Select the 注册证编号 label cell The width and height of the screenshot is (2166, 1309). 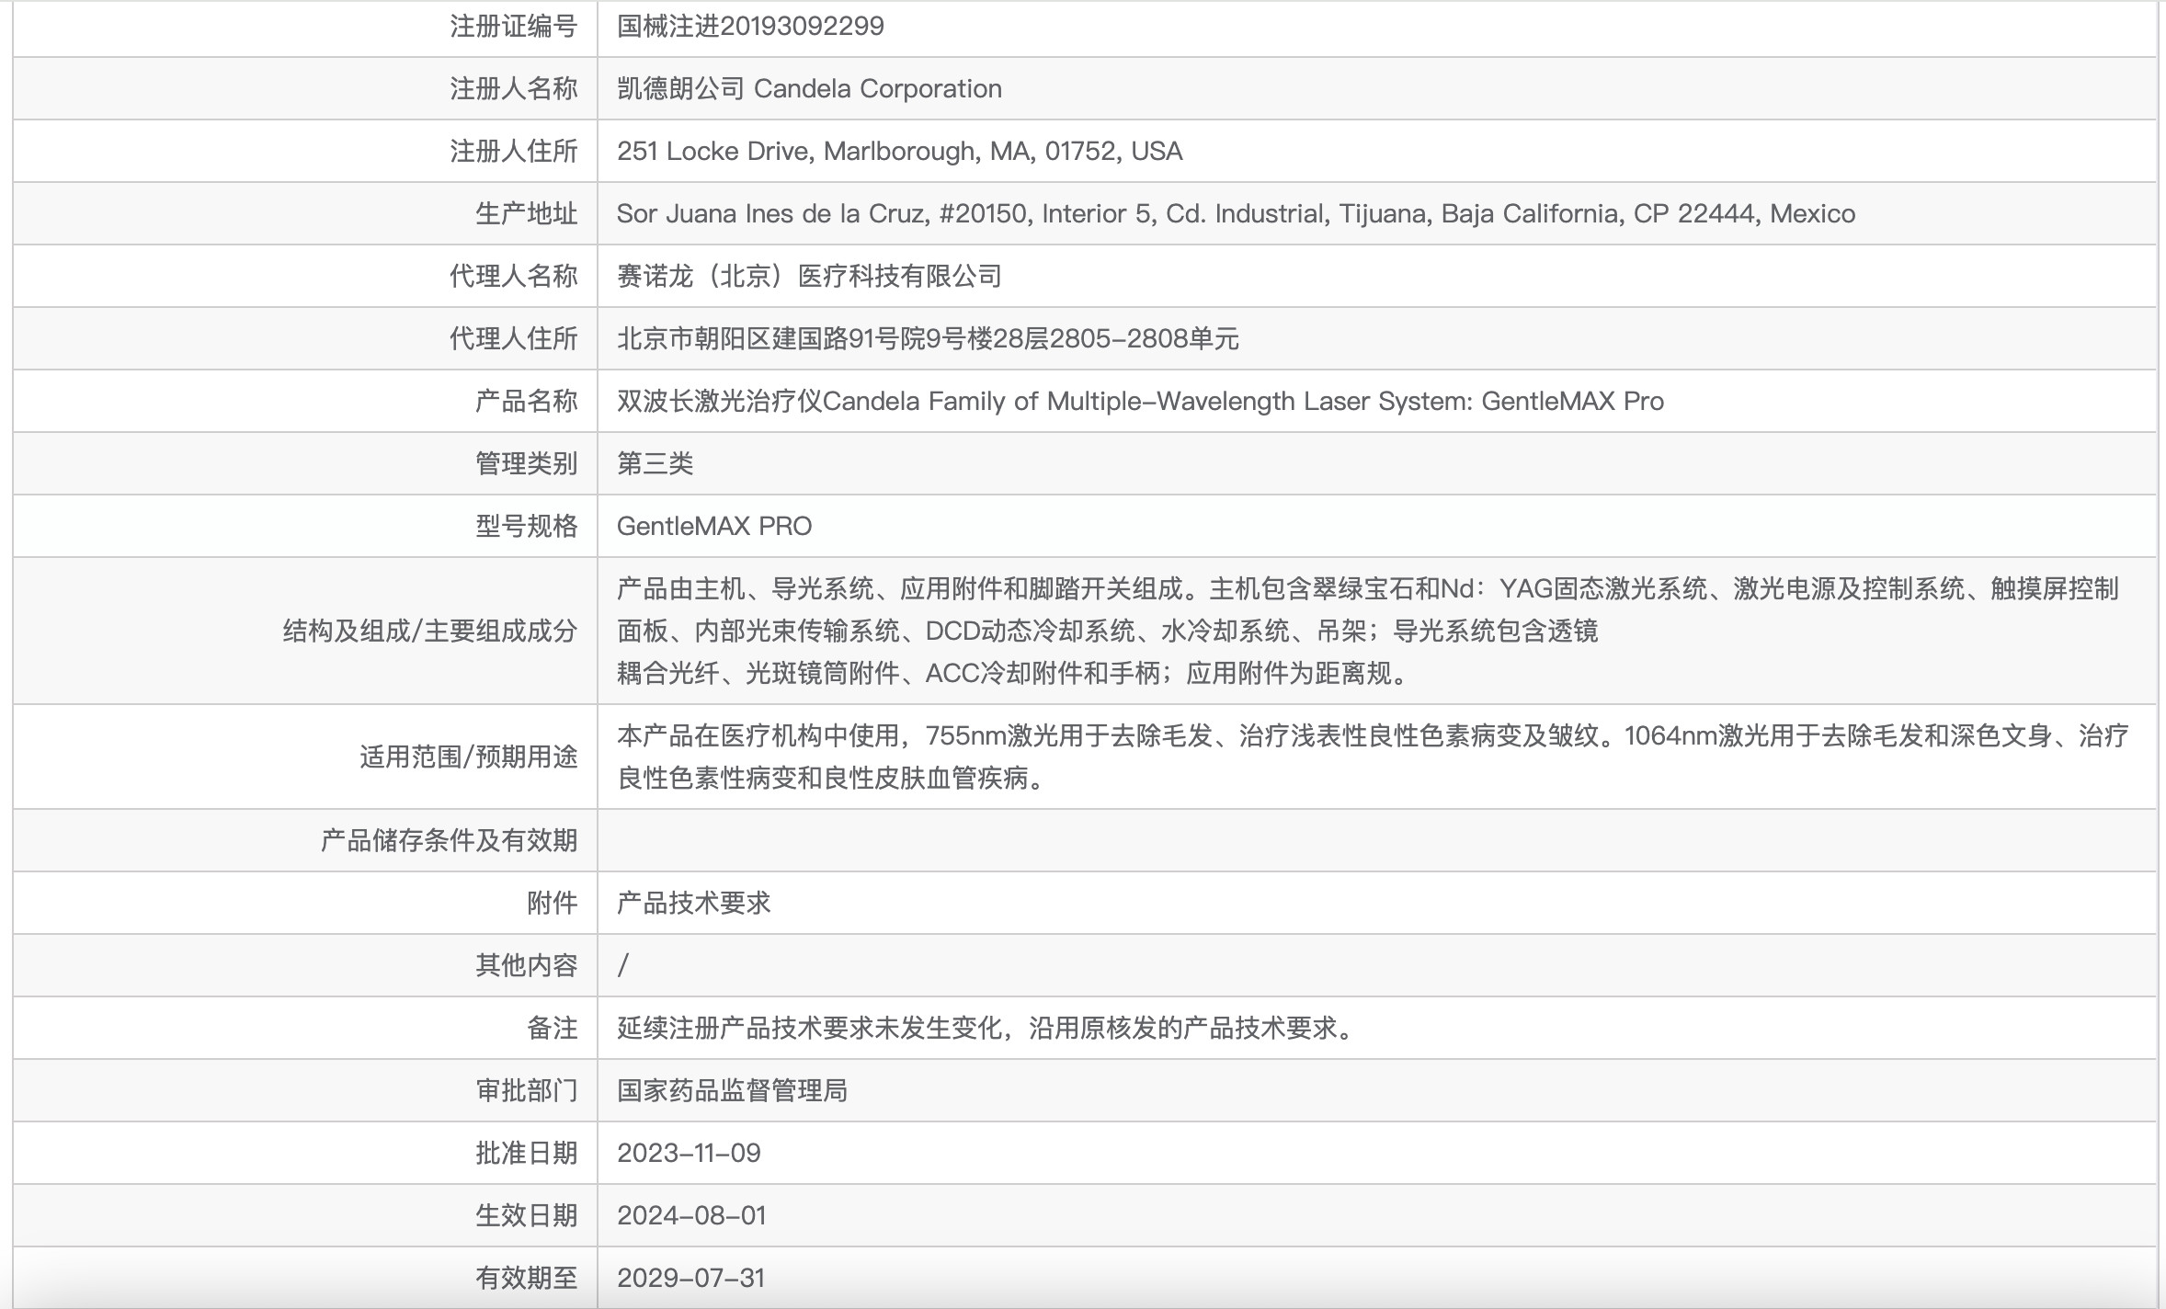(x=514, y=26)
